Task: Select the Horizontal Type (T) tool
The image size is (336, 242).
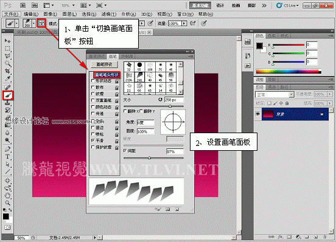Action: (7, 157)
